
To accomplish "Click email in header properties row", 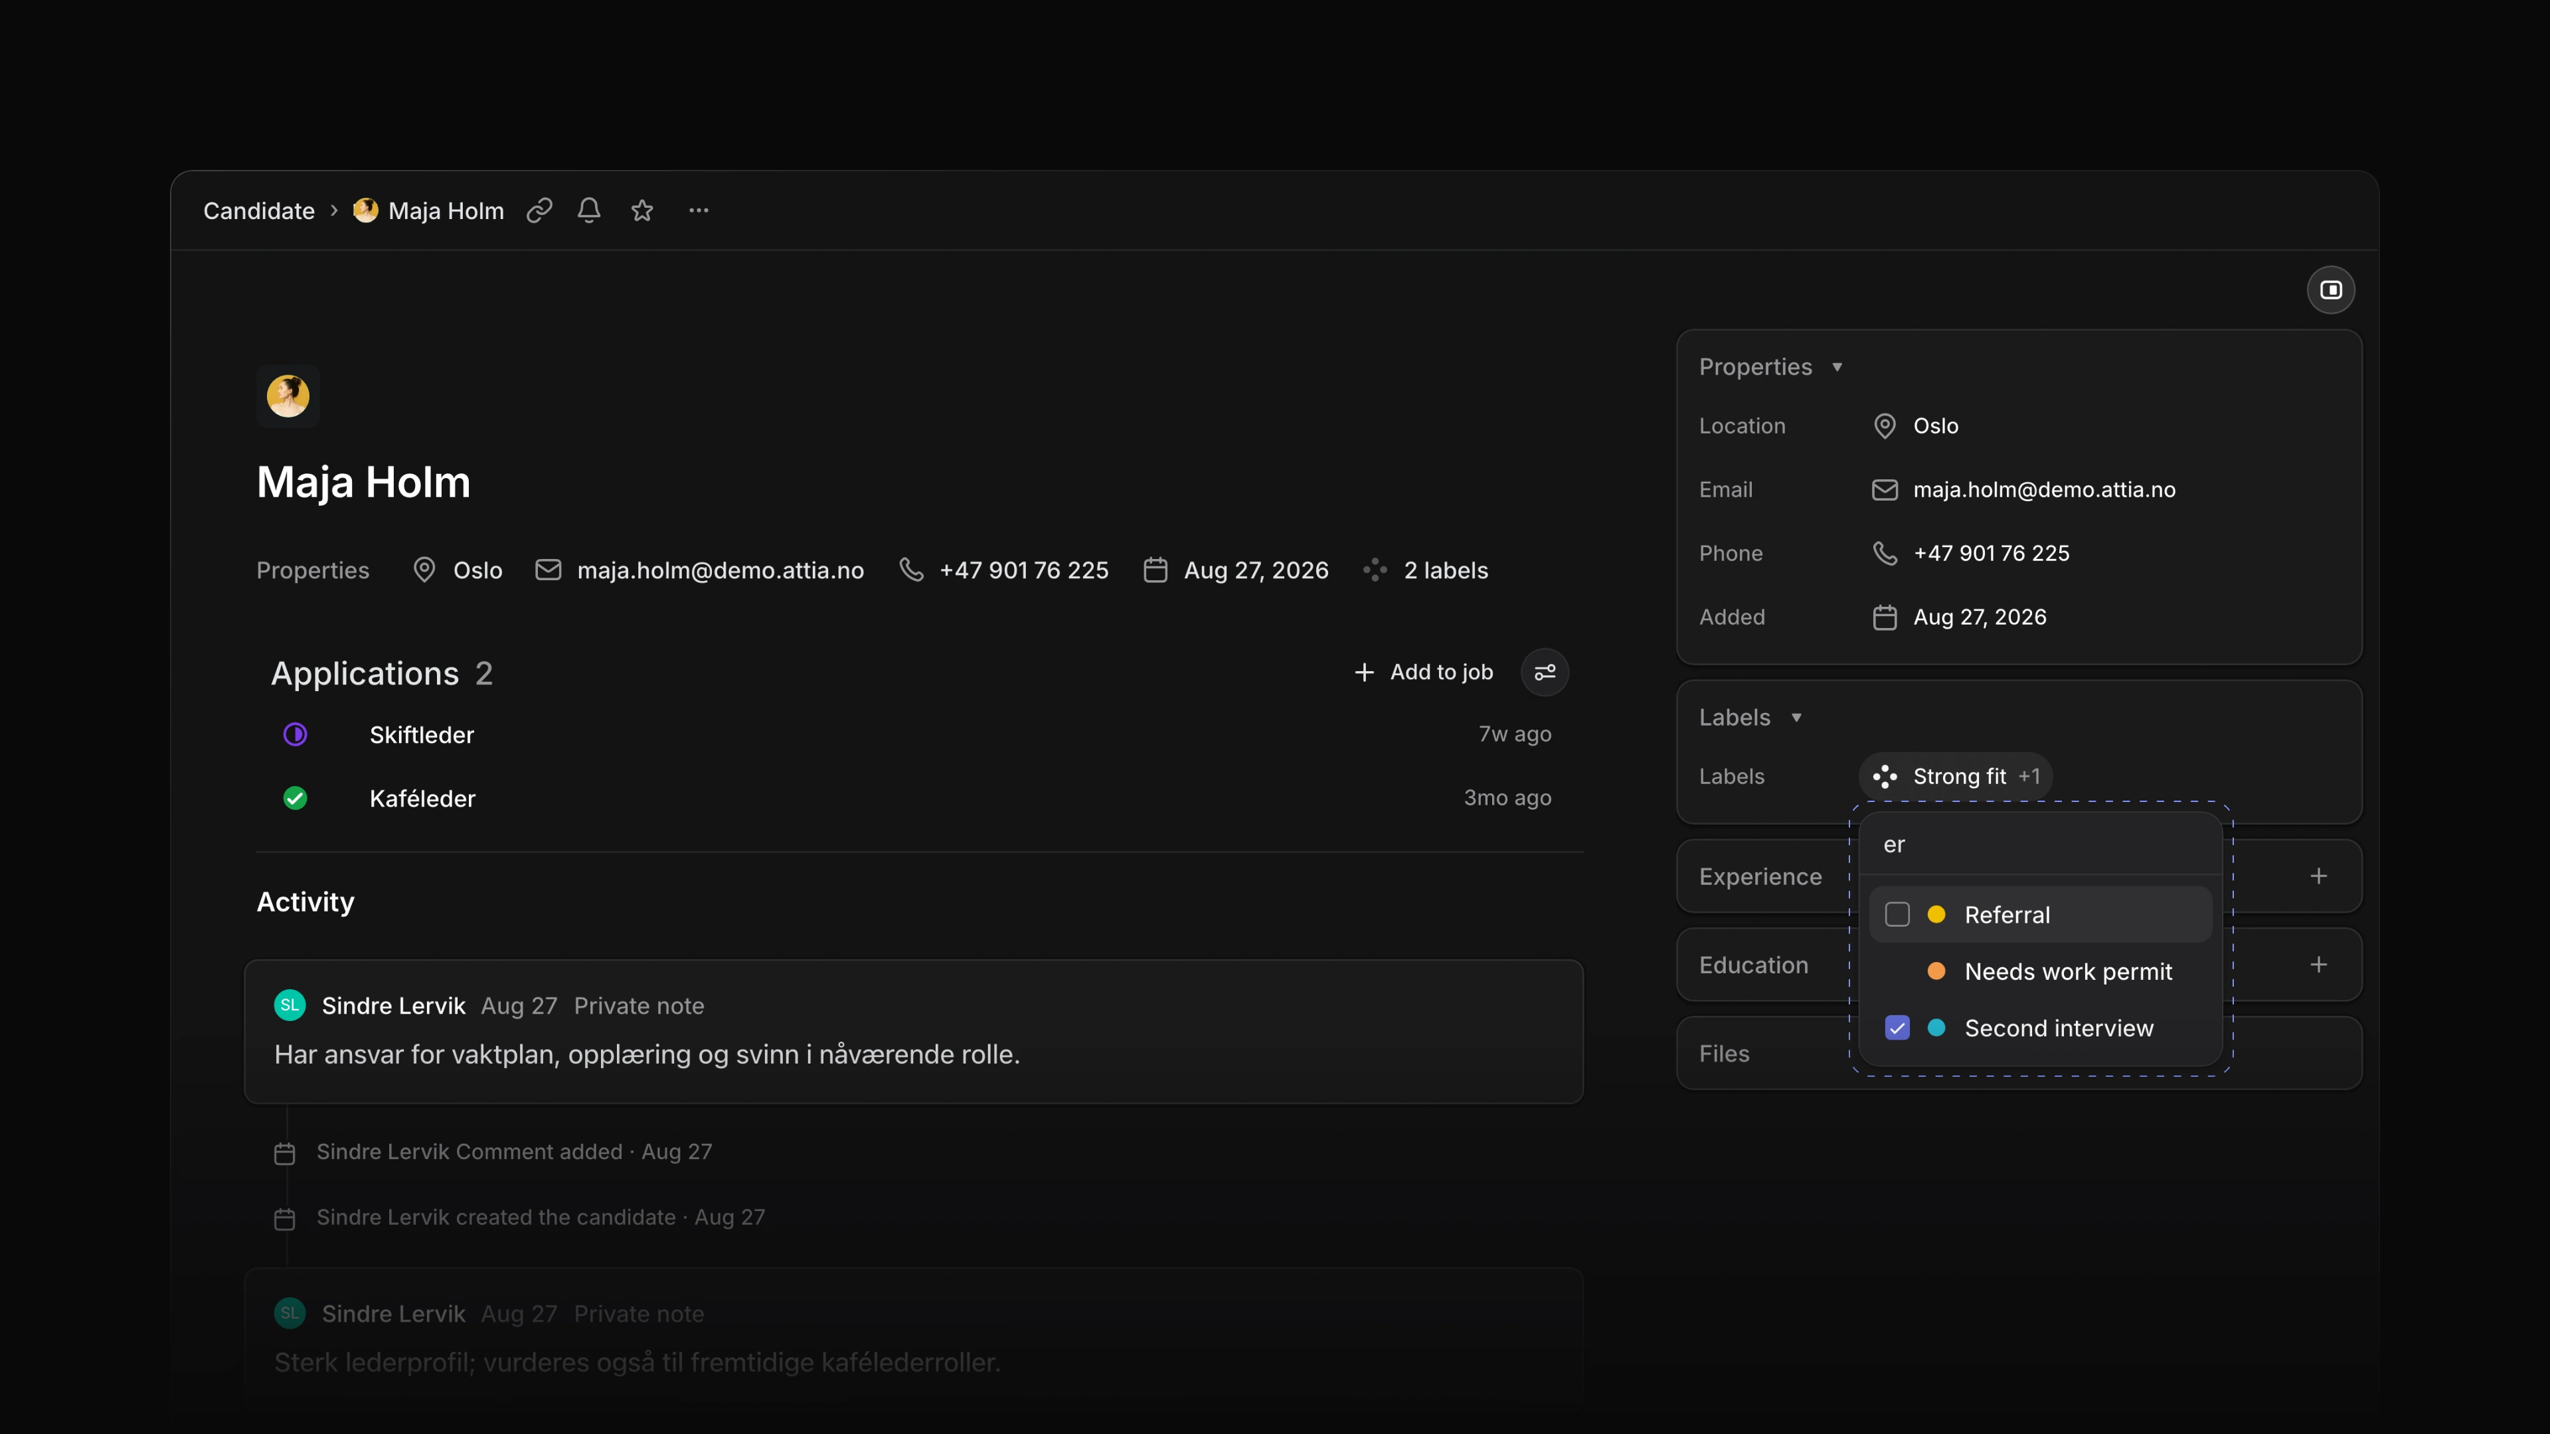I will click(720, 570).
